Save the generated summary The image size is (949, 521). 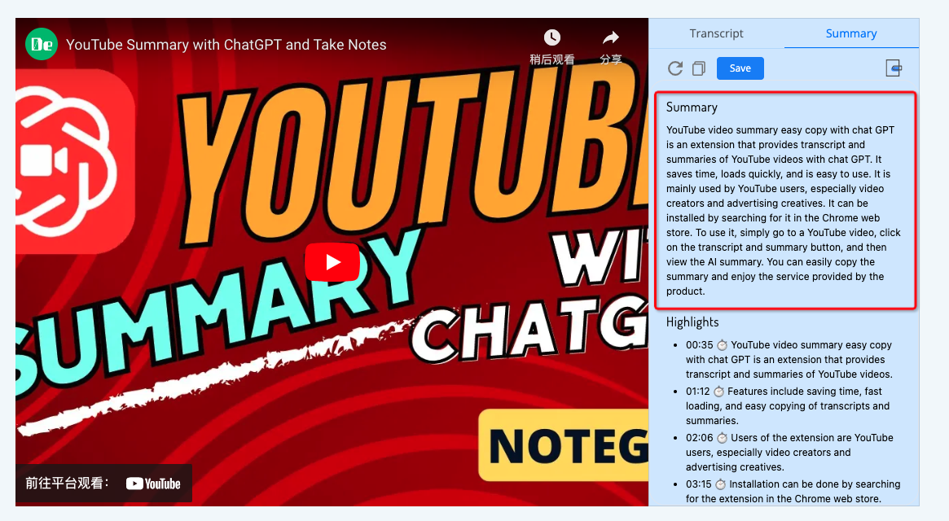tap(740, 68)
